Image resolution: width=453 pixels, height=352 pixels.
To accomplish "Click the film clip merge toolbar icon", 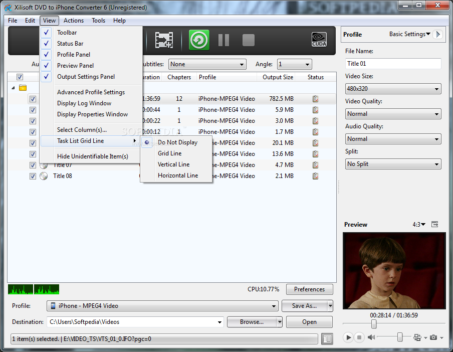I will (x=164, y=40).
